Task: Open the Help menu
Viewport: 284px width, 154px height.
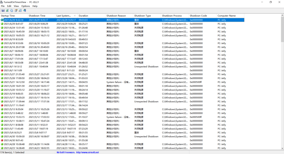Action: (x=35, y=6)
